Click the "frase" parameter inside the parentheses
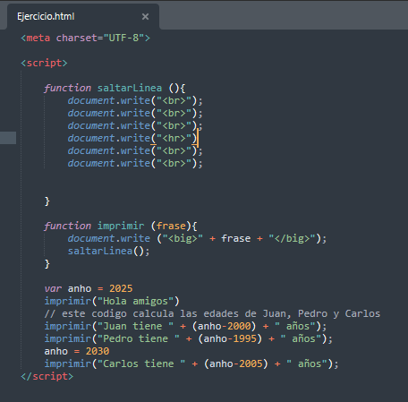The width and height of the screenshot is (408, 402). tap(171, 226)
